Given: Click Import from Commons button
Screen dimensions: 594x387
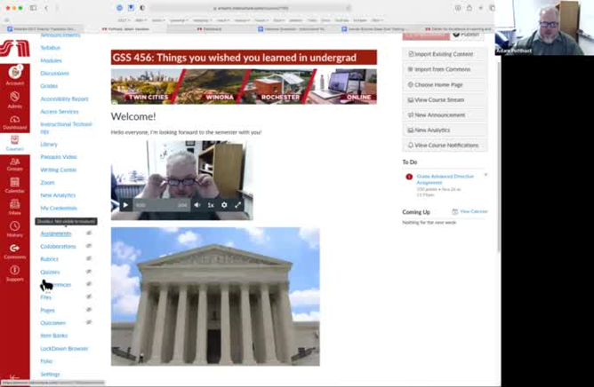Looking at the screenshot, I should click(445, 69).
